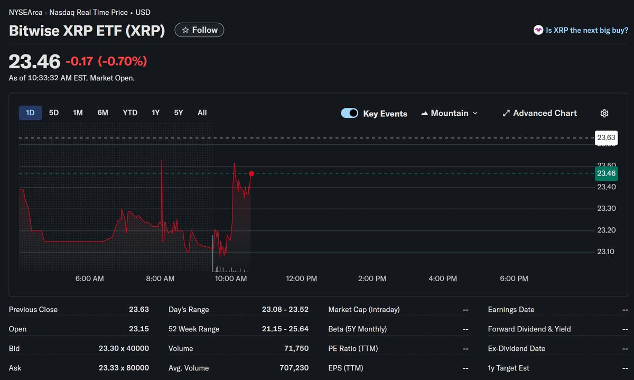Choose the 6M time range

point(102,113)
